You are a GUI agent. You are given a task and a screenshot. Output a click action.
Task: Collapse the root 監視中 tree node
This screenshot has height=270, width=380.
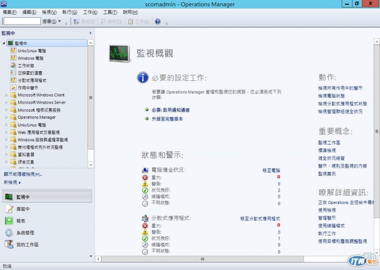[4, 43]
